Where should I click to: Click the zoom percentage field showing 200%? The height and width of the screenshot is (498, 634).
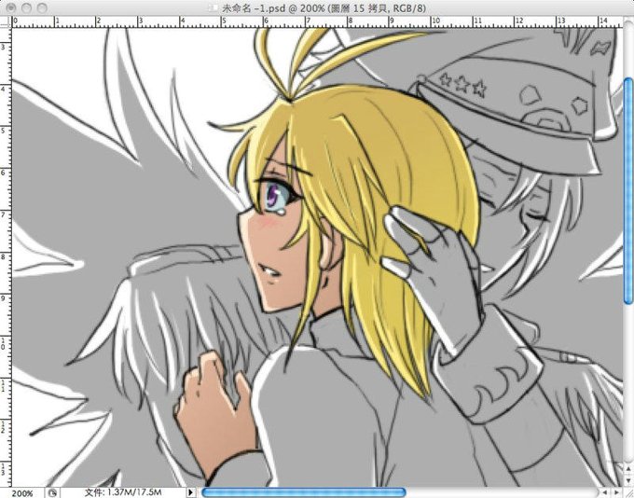pos(22,493)
